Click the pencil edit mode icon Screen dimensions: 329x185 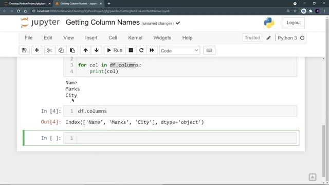(x=268, y=38)
